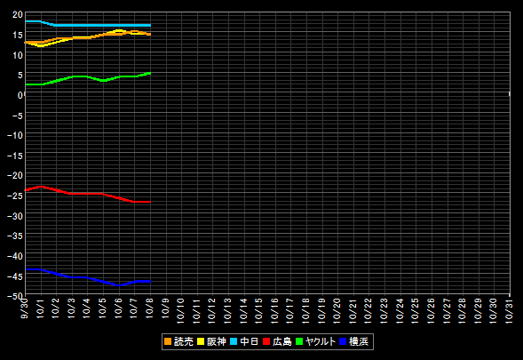Select the 読売 legend label
The height and width of the screenshot is (360, 523).
(x=184, y=341)
